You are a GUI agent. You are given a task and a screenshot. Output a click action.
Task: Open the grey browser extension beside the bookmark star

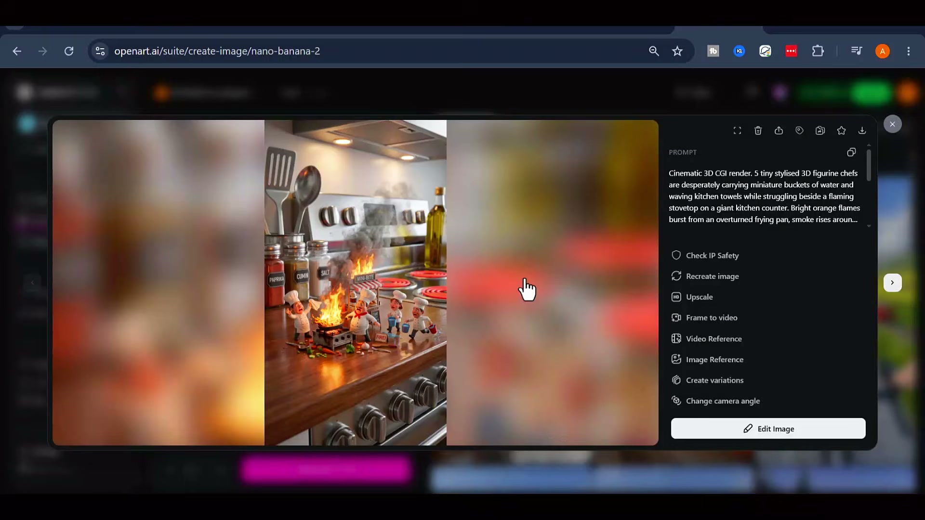[713, 51]
